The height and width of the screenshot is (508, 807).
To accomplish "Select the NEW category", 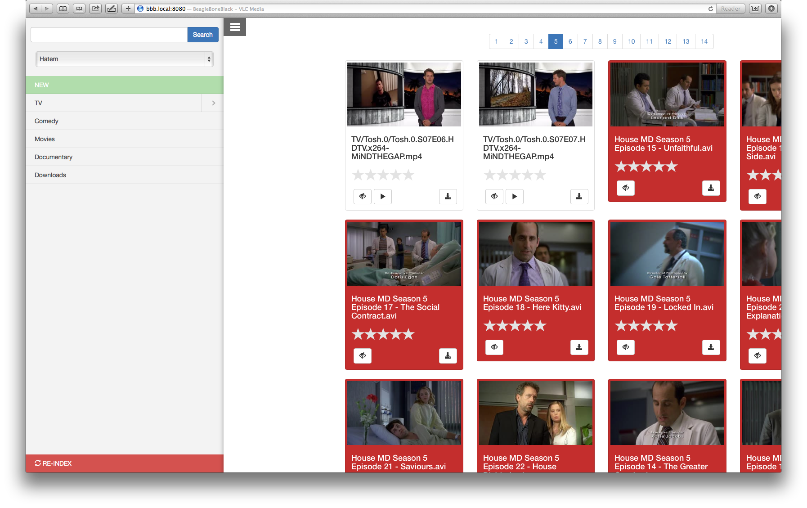I will click(125, 85).
